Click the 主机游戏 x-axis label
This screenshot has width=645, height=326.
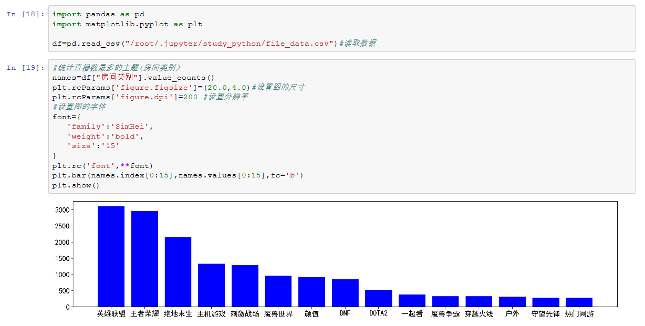click(x=211, y=314)
